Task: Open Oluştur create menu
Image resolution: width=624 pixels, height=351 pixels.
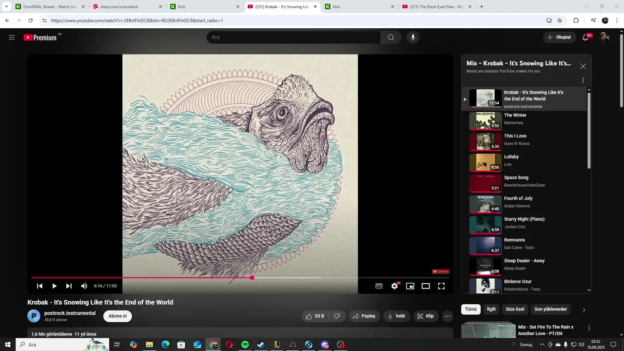Action: [x=559, y=37]
